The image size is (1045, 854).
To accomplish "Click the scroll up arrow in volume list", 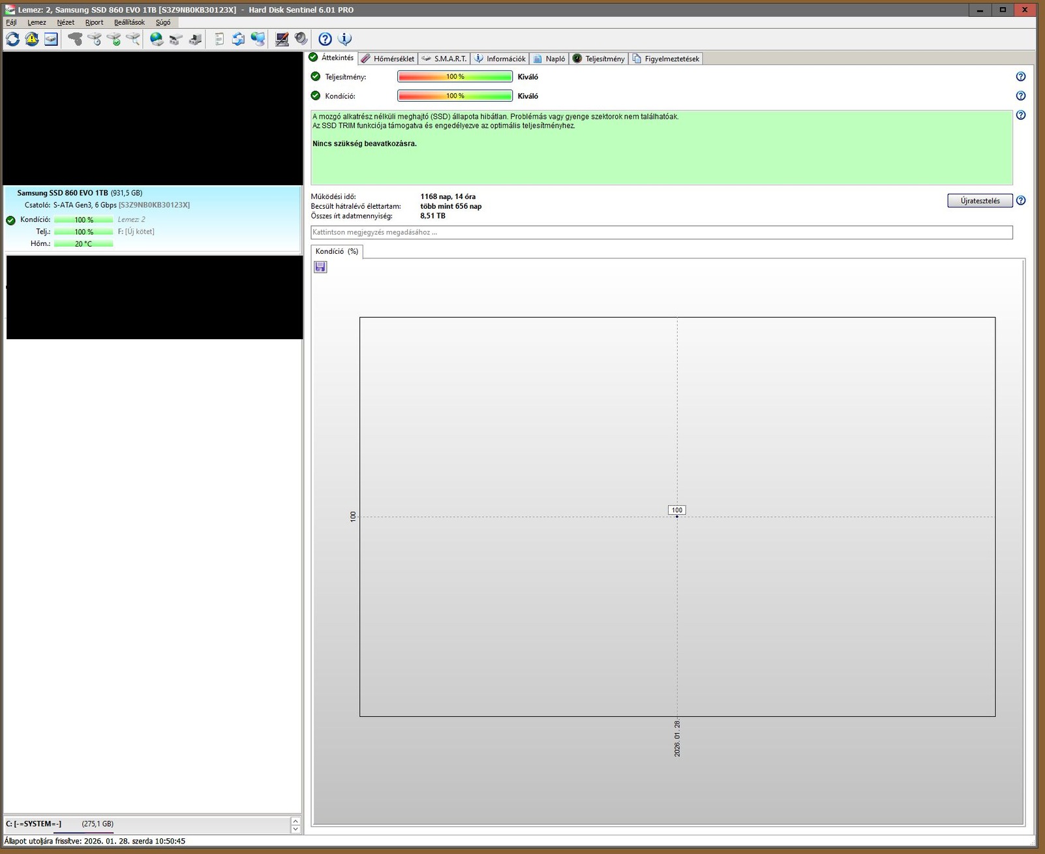I will click(x=295, y=821).
